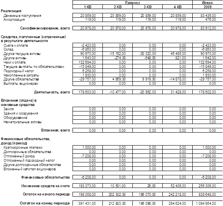The height and width of the screenshot is (206, 223).
Task: Select Другие текущие активы 4 КВ cell
Action: coord(177,54)
